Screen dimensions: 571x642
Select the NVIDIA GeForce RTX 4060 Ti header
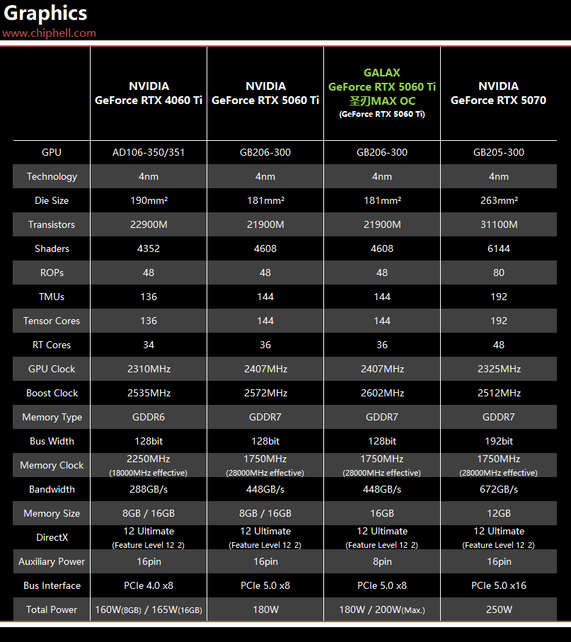(149, 93)
